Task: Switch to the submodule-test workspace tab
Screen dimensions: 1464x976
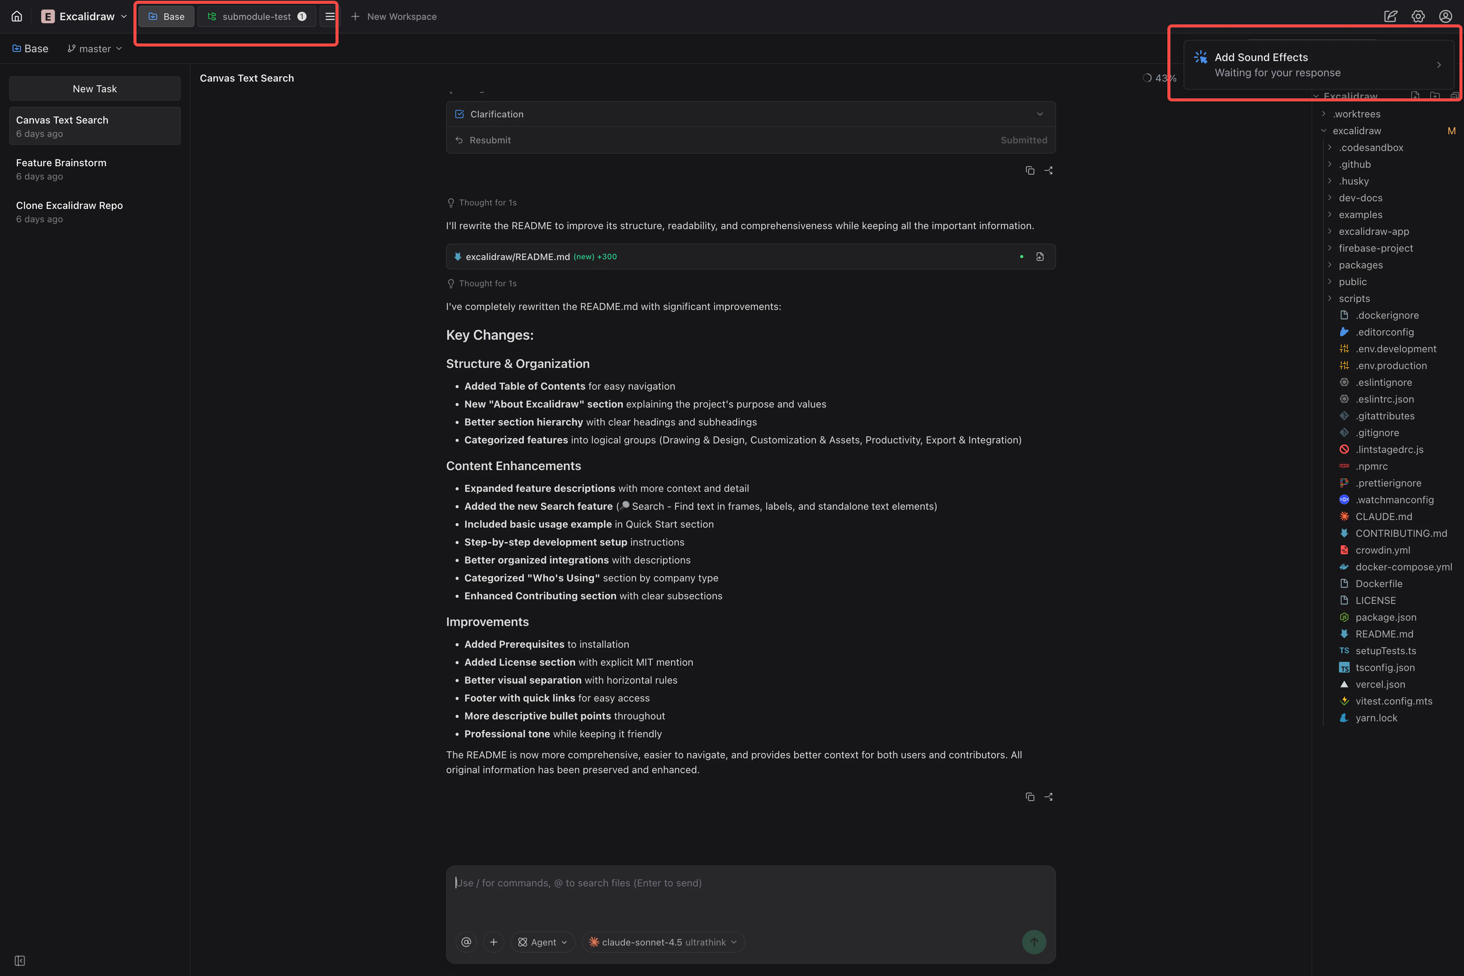Action: tap(257, 16)
